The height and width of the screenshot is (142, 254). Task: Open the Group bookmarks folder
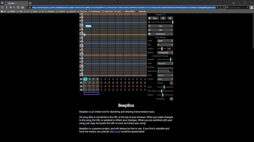[x=34, y=11]
